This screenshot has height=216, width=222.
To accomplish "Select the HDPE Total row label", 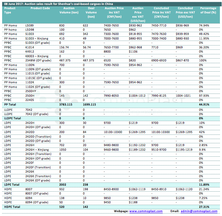I will [12, 206].
